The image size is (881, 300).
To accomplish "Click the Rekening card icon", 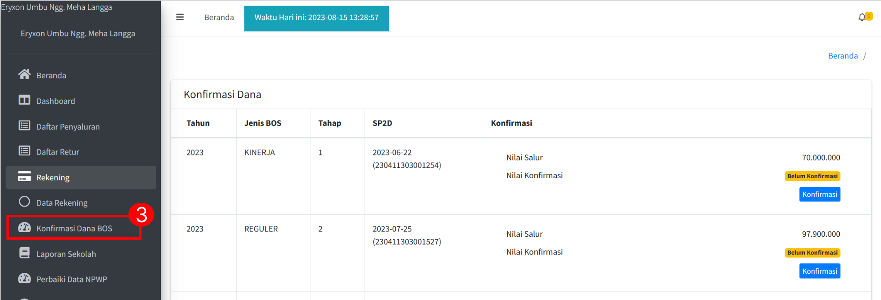I will point(25,176).
